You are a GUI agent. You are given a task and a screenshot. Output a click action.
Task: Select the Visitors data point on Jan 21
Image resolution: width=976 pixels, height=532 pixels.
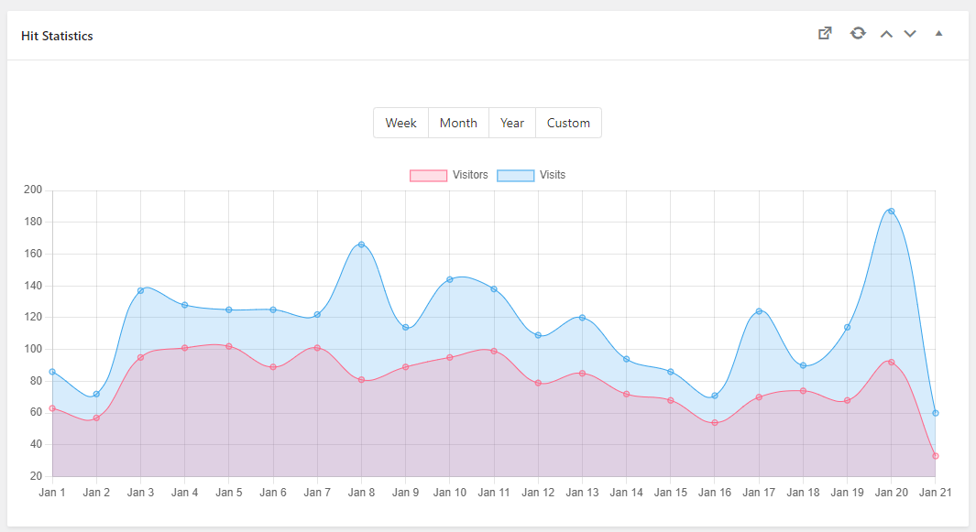[935, 456]
